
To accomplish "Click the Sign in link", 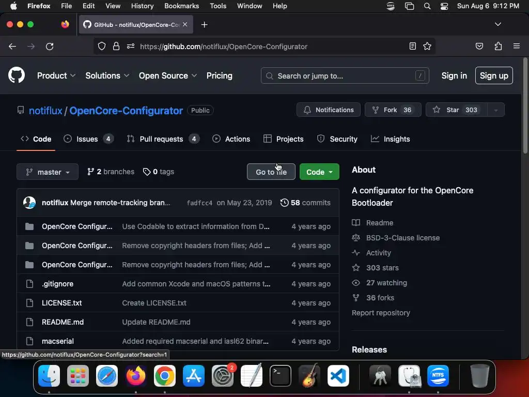I will click(x=454, y=75).
